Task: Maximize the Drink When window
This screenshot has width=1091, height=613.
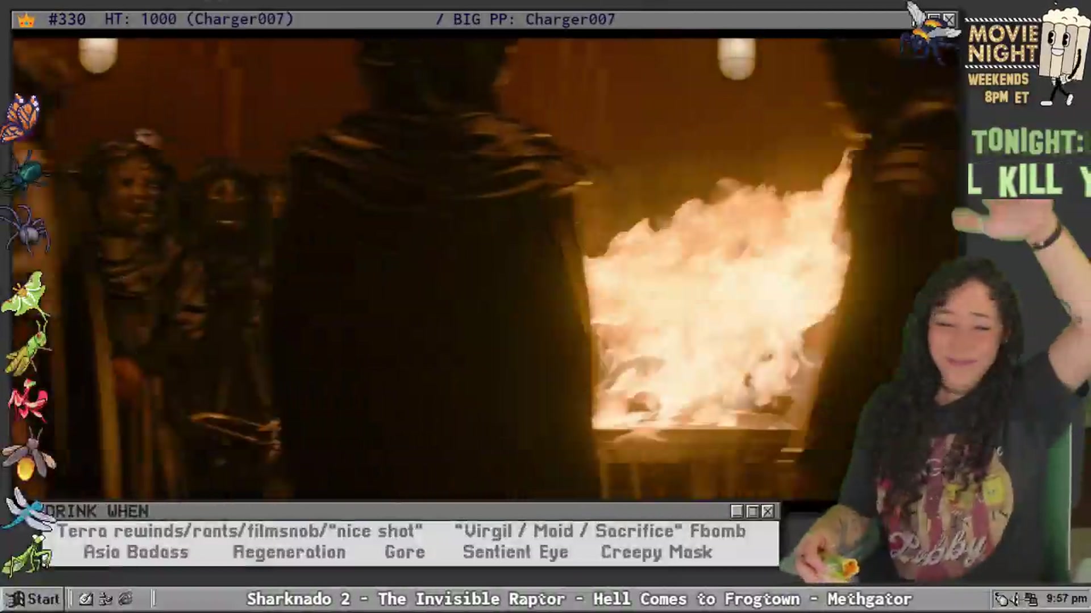Action: pos(752,511)
